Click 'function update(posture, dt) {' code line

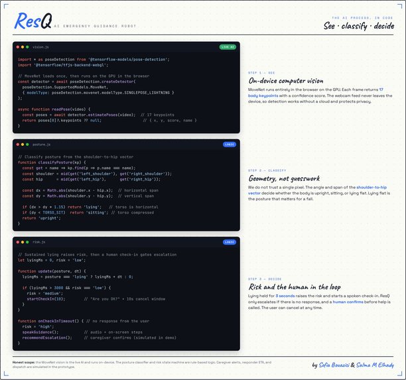(x=52, y=271)
